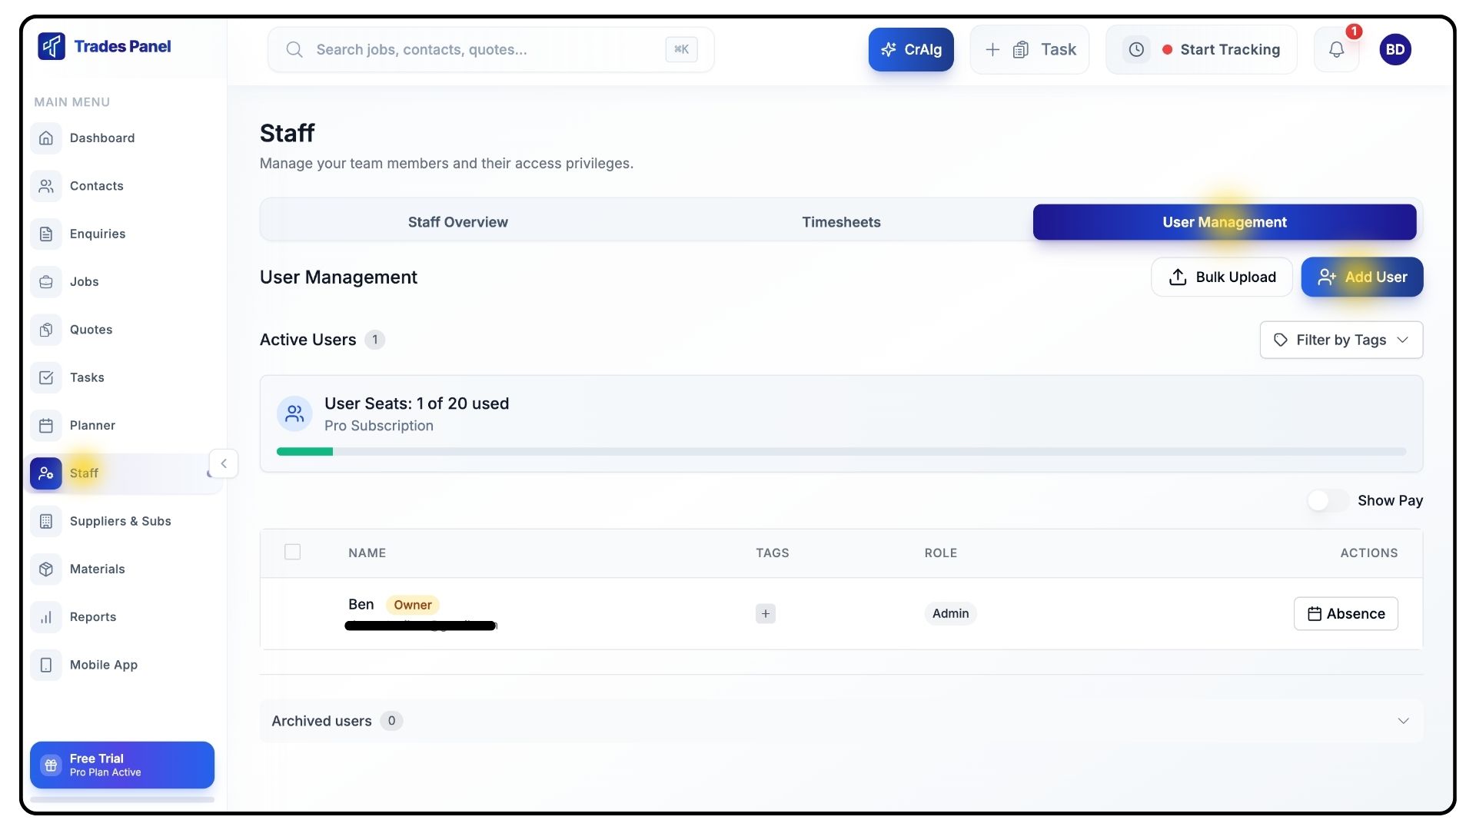The image size is (1476, 830).
Task: Click the Reports bar chart icon
Action: (46, 617)
